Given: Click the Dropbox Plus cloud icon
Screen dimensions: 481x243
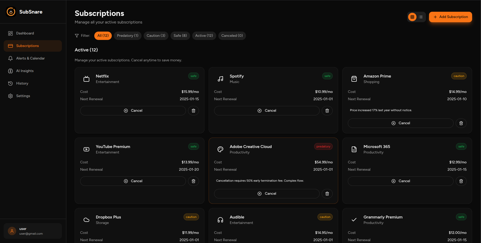Looking at the screenshot, I should (x=86, y=220).
